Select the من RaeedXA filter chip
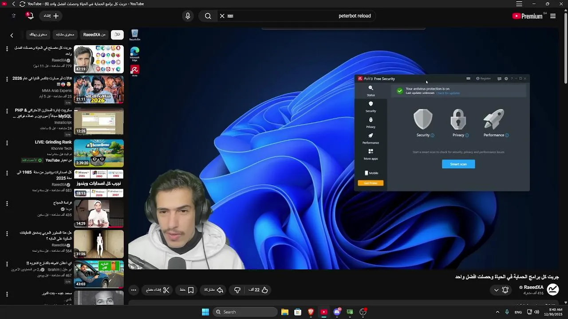 point(95,35)
